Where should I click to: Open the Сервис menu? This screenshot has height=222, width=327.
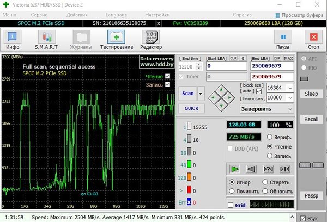39,15
